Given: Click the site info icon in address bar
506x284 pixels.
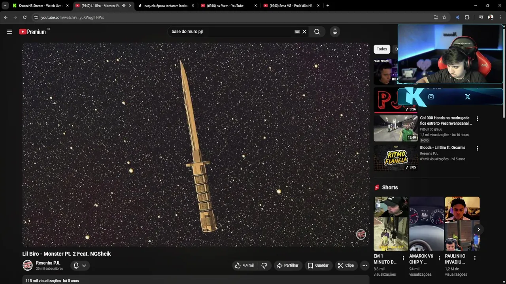Looking at the screenshot, I should click(x=36, y=17).
